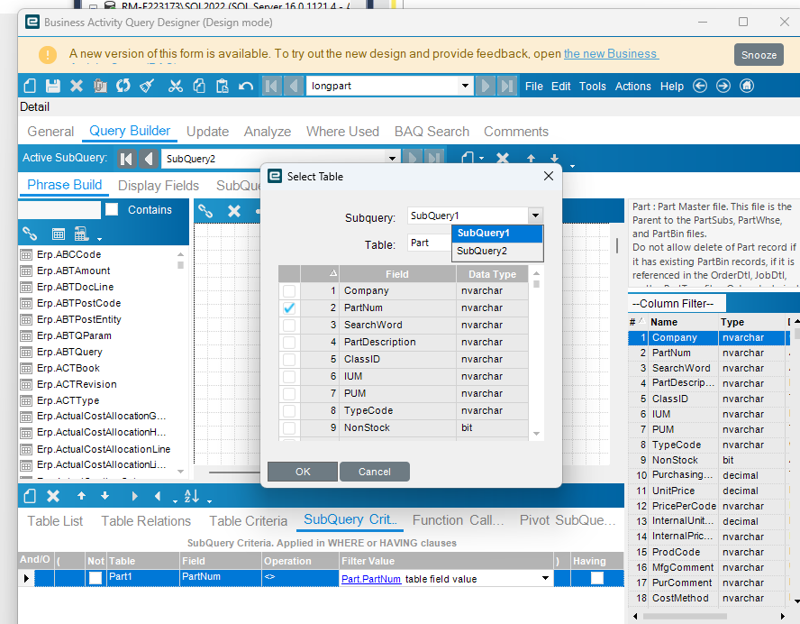
Task: Click the back arrow circle icon near Help
Action: click(x=700, y=86)
